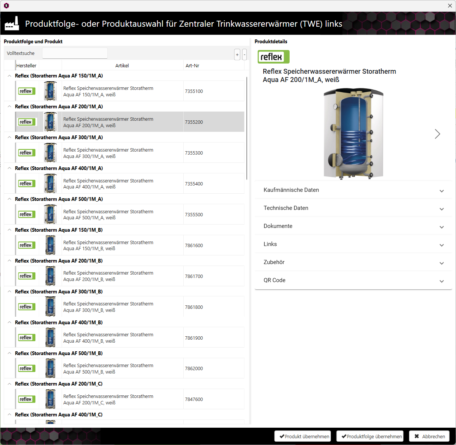
Task: Expand the Kaufmännische Daten section
Action: click(353, 190)
